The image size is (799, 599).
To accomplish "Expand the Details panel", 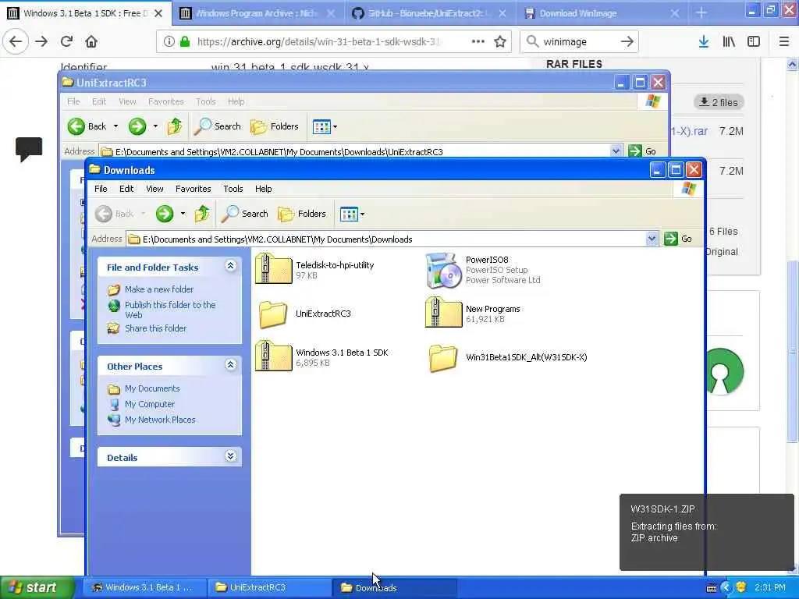I will [230, 455].
